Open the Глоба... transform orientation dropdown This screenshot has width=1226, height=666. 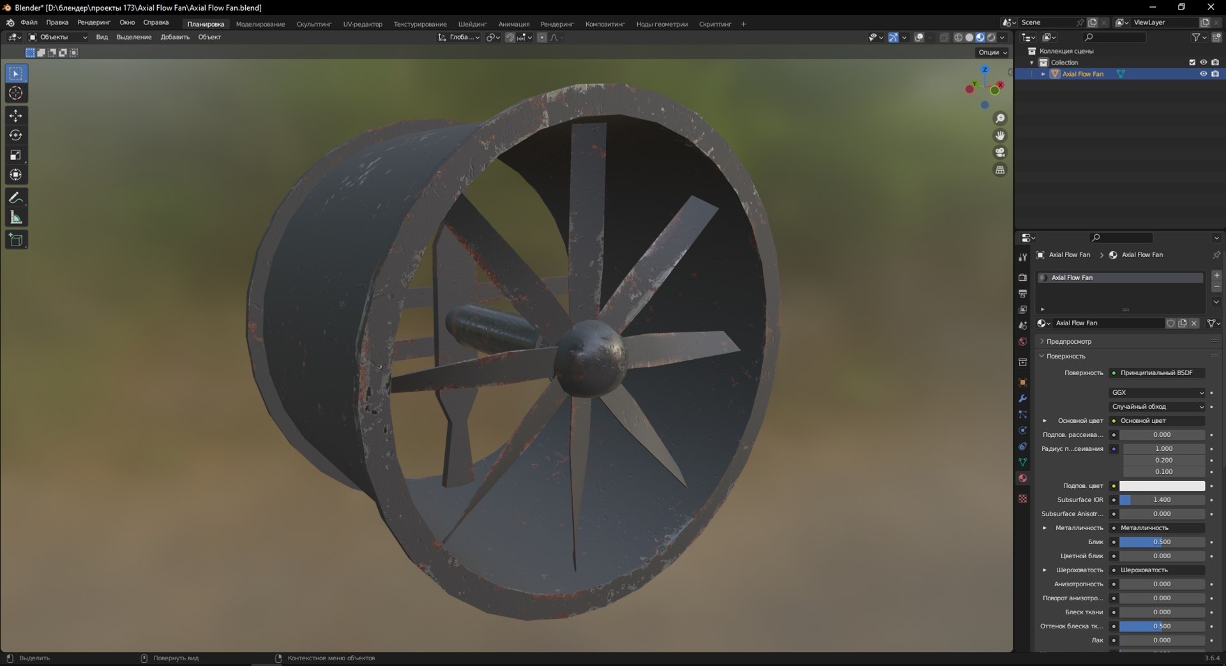[458, 38]
